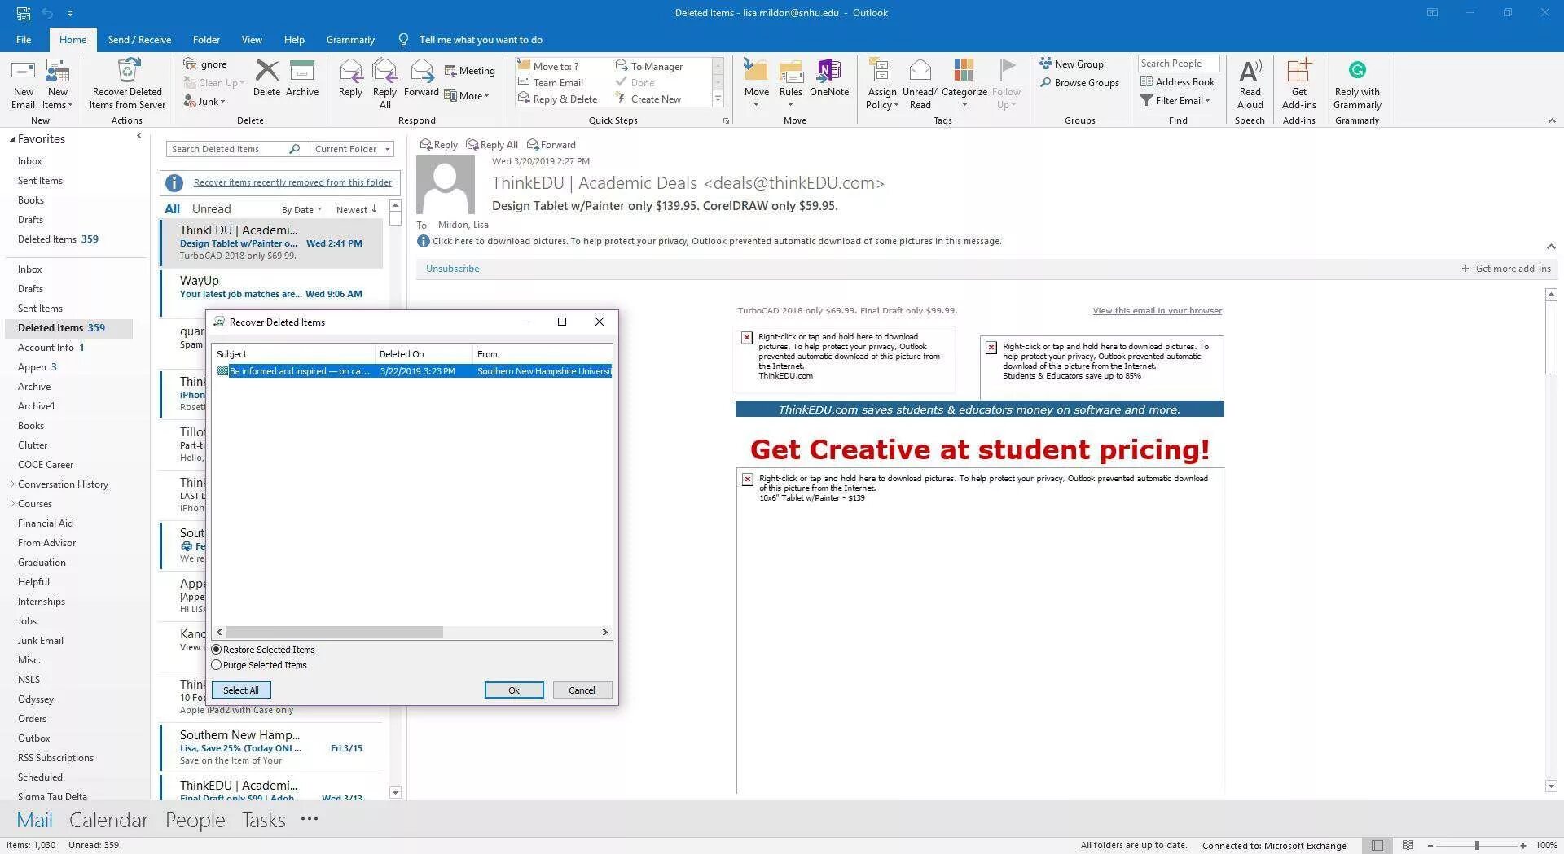
Task: Show only Unread messages
Action: (211, 209)
